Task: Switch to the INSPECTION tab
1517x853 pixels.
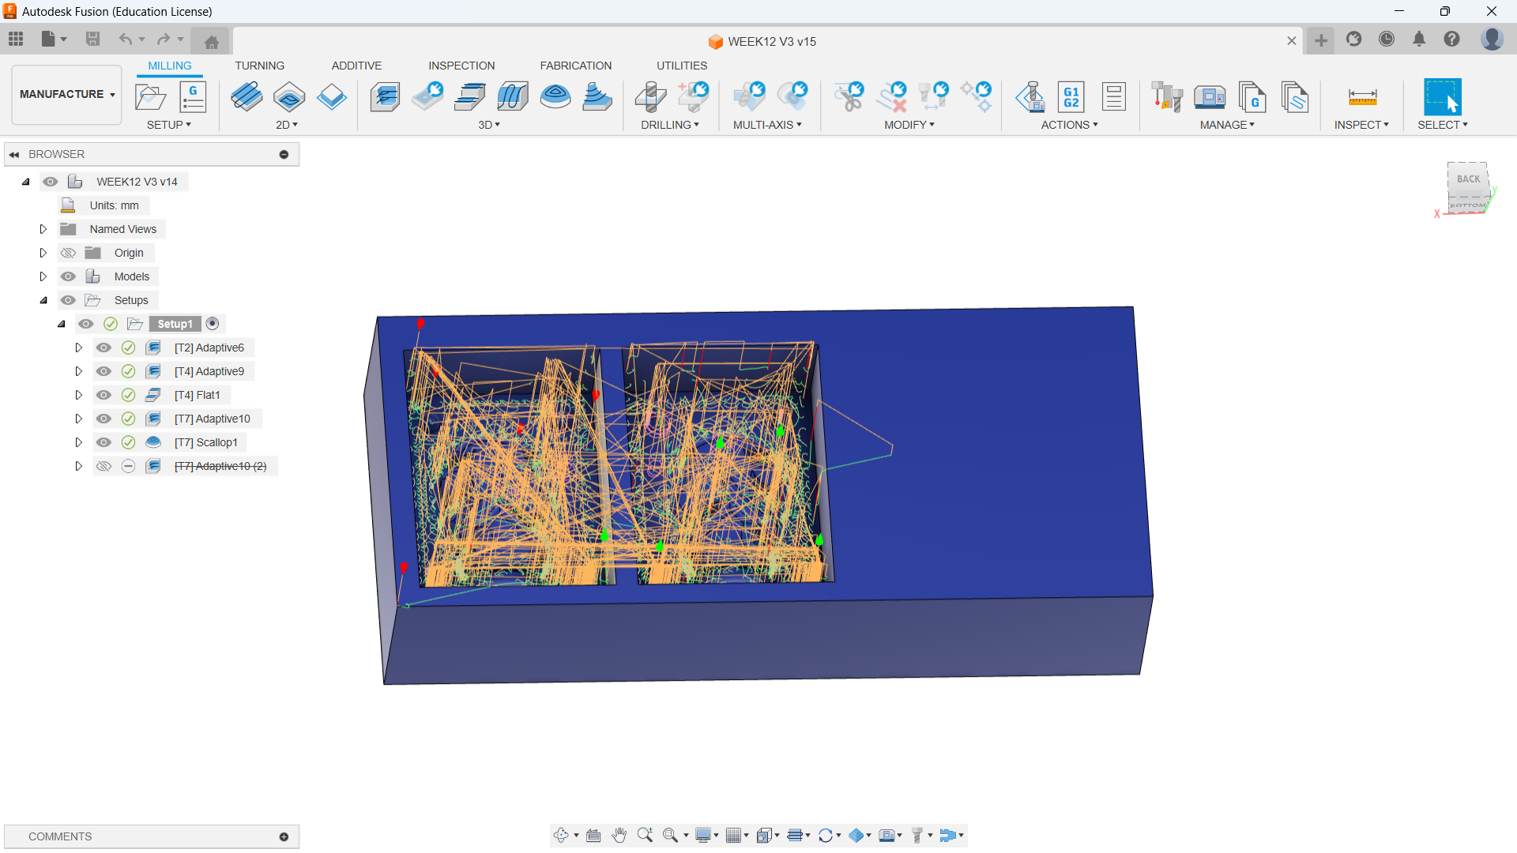Action: click(461, 66)
